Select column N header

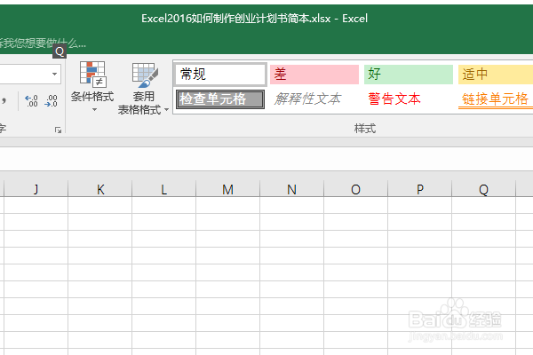[291, 189]
